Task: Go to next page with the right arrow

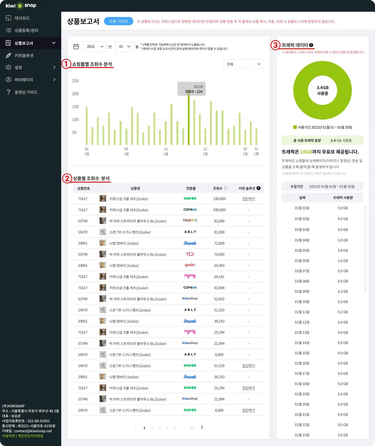Action: [x=202, y=427]
